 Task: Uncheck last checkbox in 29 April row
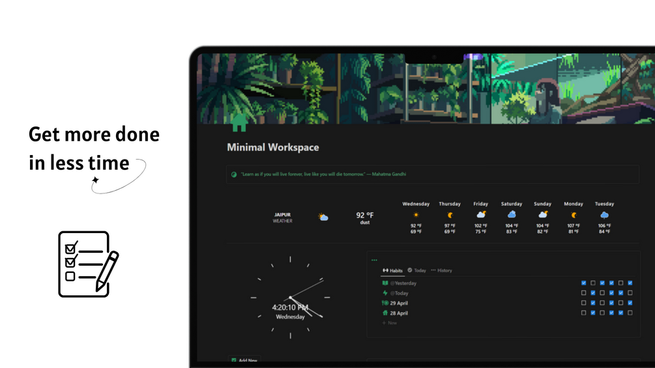630,303
